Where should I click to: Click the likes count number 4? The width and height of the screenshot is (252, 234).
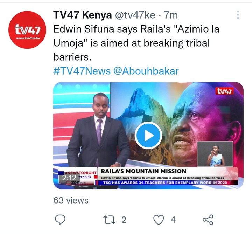tap(173, 220)
